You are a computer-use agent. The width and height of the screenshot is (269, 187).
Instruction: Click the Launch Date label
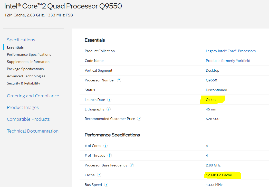pos(95,100)
